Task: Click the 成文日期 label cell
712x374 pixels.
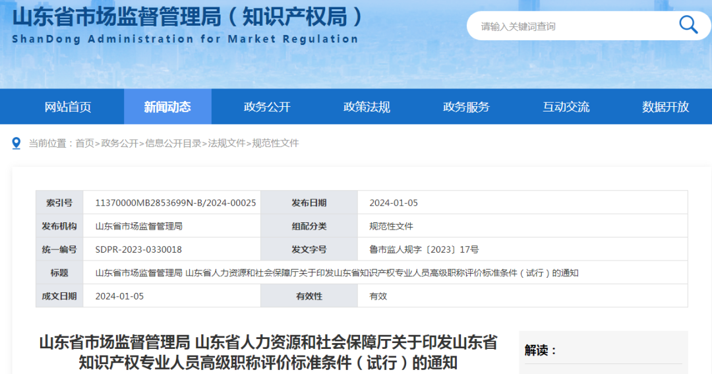Action: [59, 296]
